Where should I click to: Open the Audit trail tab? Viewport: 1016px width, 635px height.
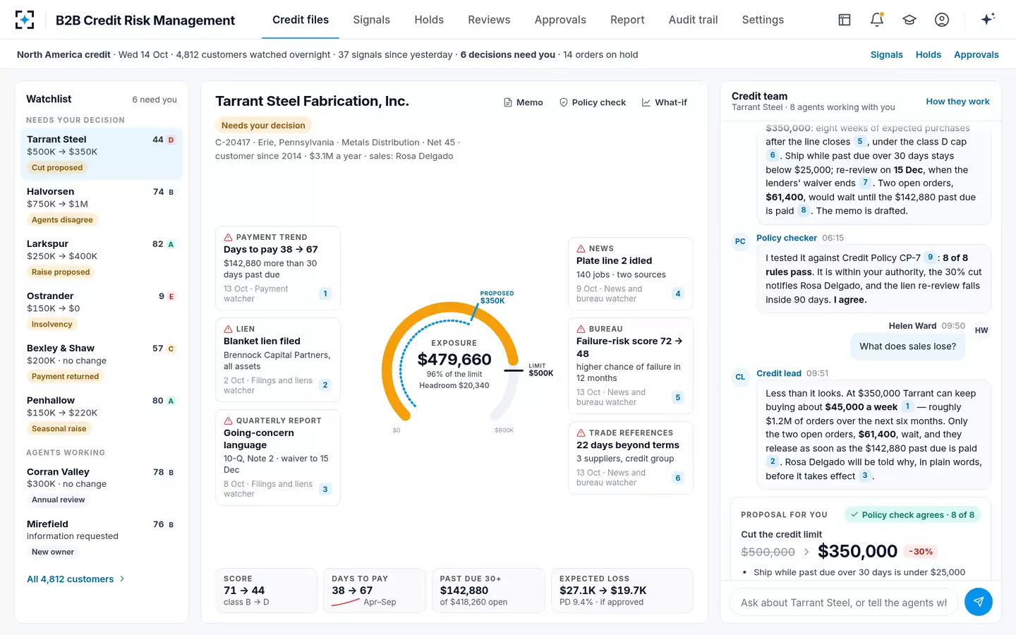coord(693,20)
